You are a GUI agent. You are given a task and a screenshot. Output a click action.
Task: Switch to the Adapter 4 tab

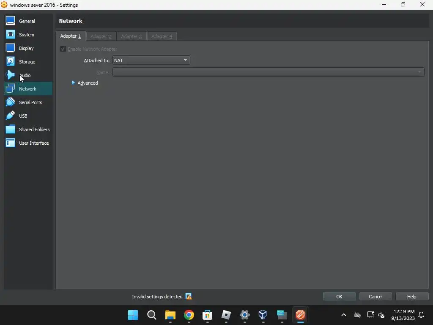click(162, 36)
